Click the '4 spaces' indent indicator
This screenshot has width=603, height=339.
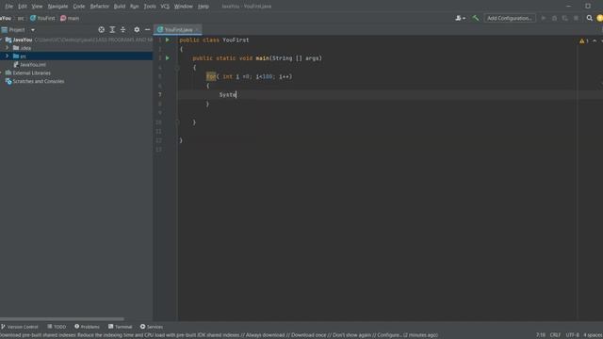click(593, 335)
